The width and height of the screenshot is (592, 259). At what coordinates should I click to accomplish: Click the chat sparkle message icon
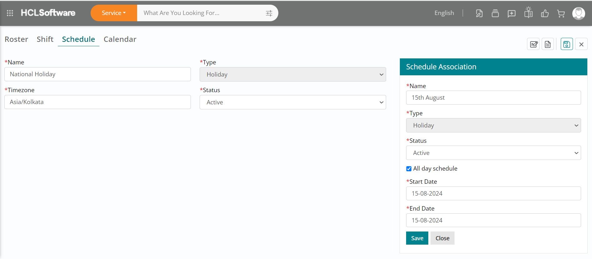pos(511,13)
